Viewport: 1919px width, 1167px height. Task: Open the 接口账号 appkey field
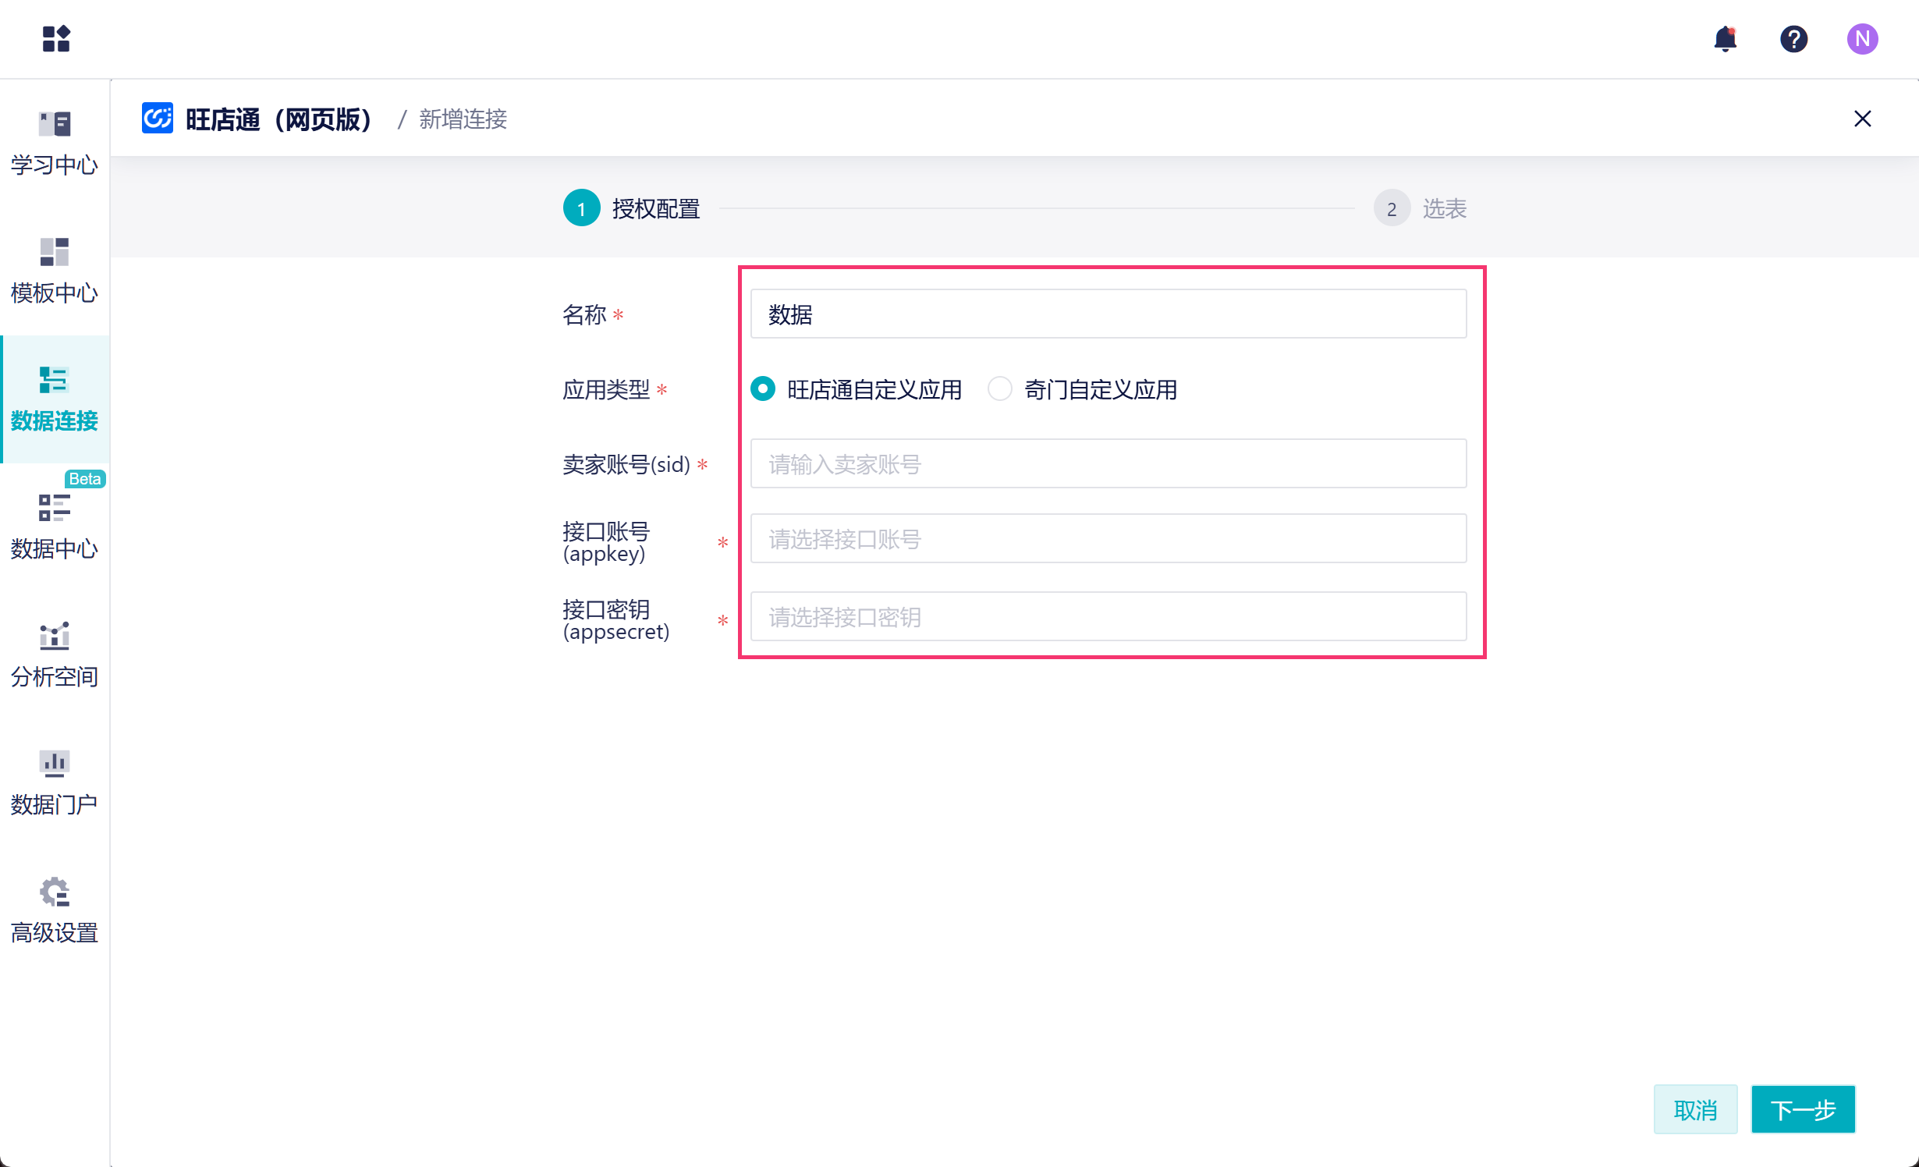(1108, 538)
